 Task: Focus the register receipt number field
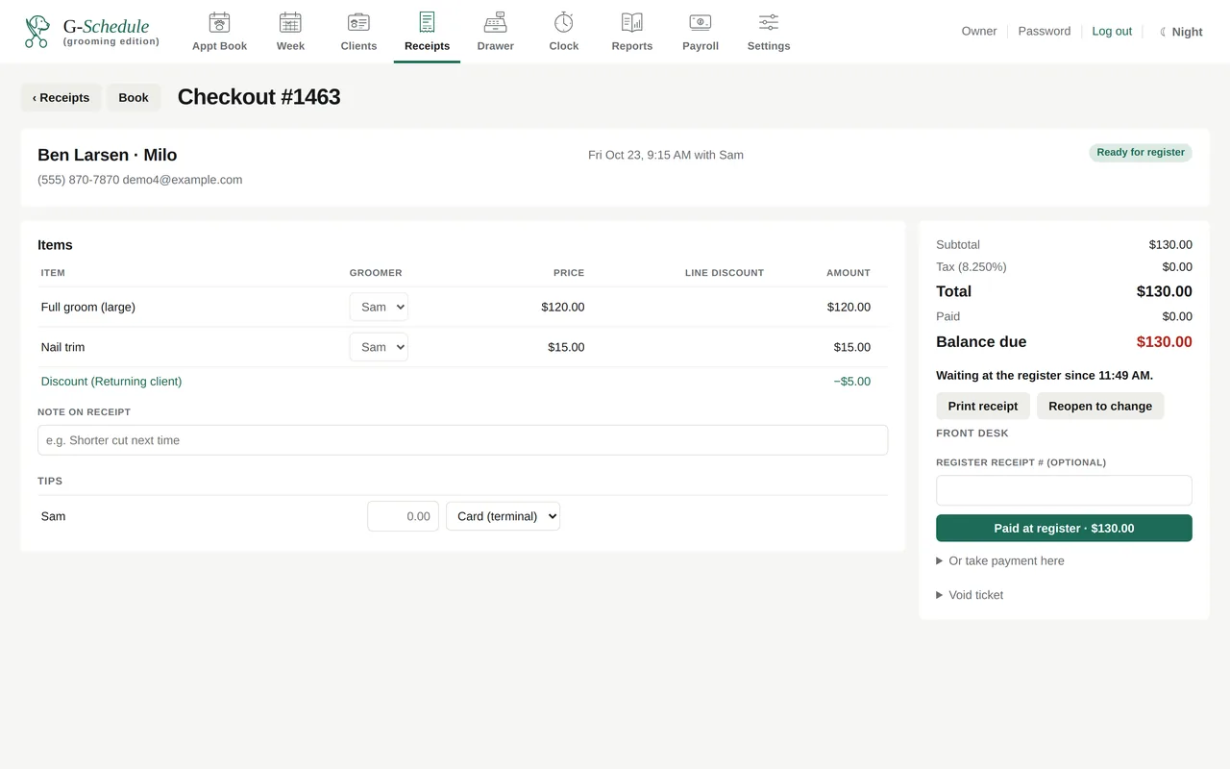coord(1064,490)
